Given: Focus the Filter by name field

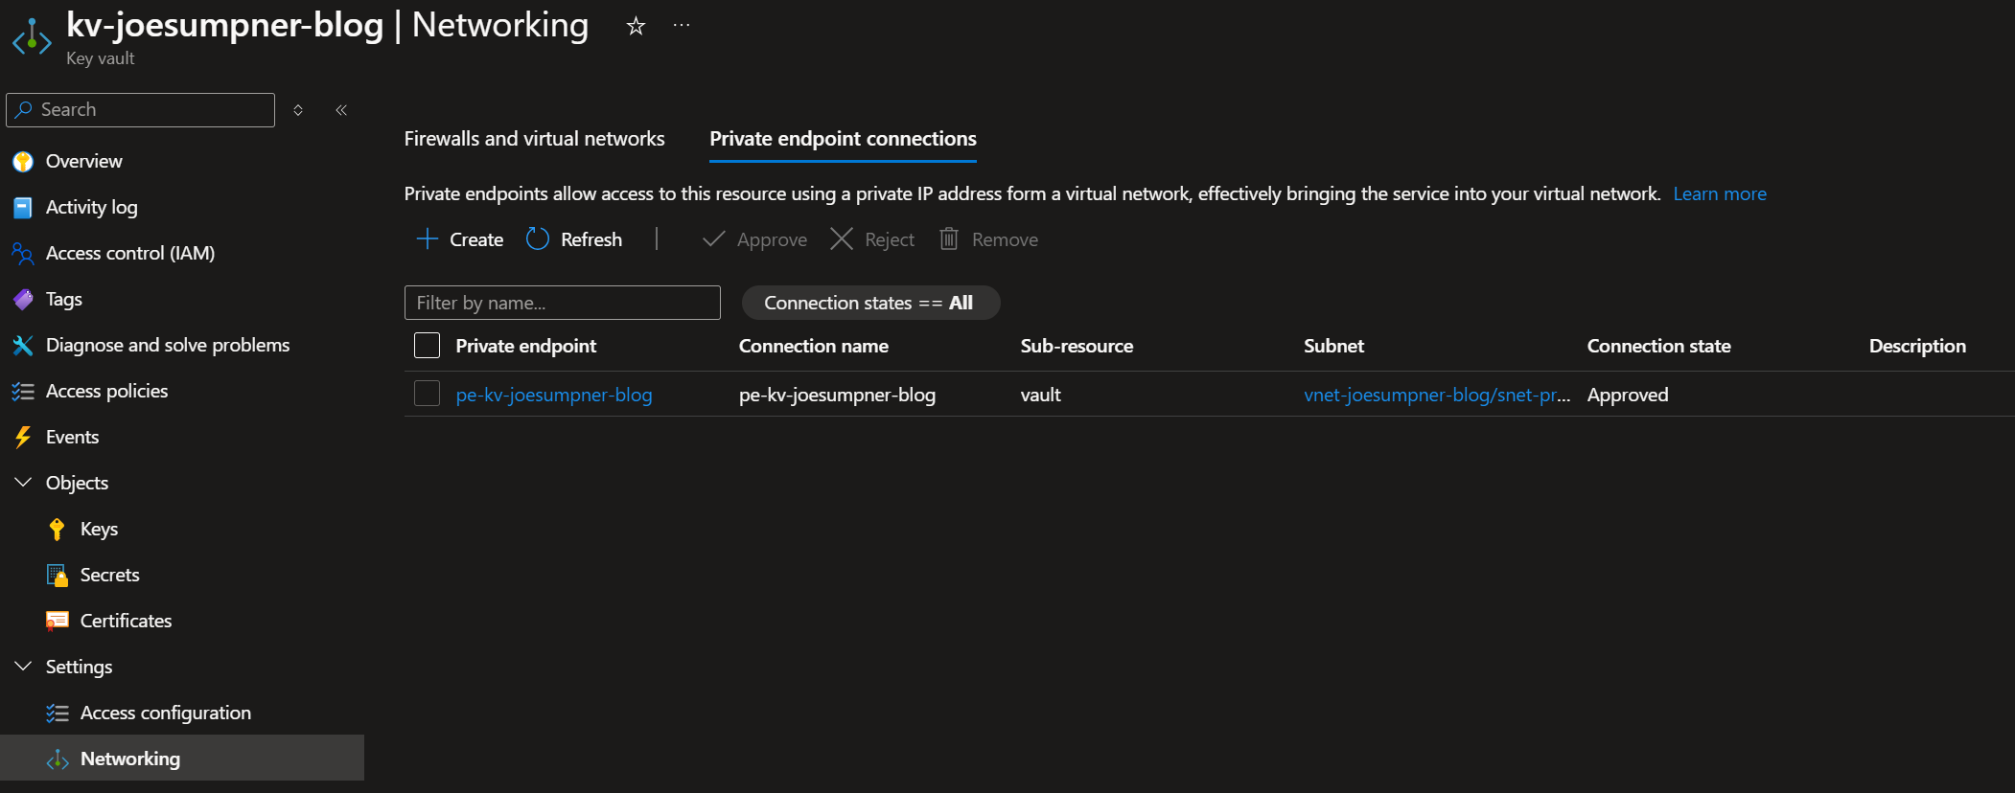Looking at the screenshot, I should 562,303.
